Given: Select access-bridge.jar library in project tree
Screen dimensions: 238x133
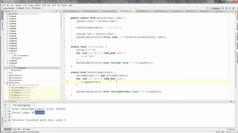Looking at the screenshot, I should coord(23,88).
